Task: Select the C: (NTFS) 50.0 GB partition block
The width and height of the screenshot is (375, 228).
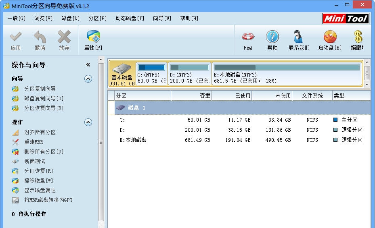Action: (152, 74)
